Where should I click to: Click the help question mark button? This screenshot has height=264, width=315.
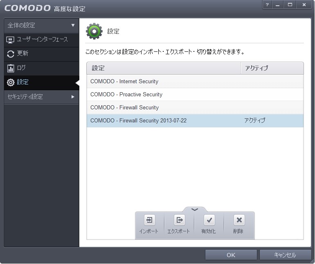tap(267, 5)
